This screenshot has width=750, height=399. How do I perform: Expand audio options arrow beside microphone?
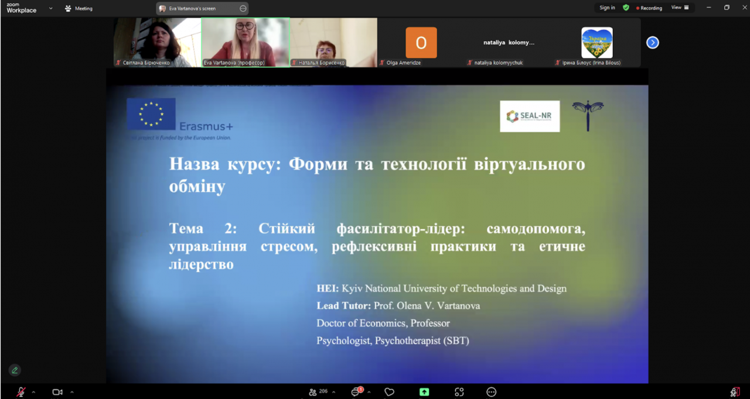[x=33, y=392]
